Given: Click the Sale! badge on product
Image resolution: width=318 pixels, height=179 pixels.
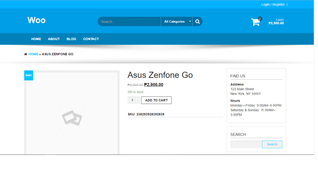Looking at the screenshot, I should (x=29, y=75).
